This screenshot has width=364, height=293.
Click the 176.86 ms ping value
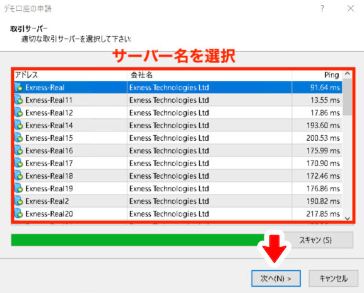pyautogui.click(x=323, y=188)
